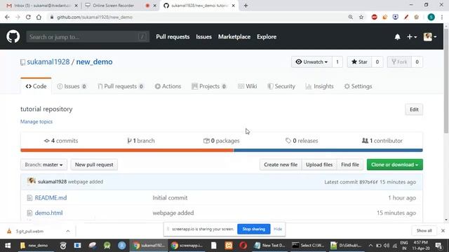Switch to the repository Issues tab
449x252 pixels.
click(x=72, y=86)
